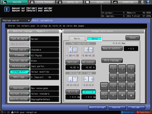Open the Mire réglage options
The height and width of the screenshot is (114, 152).
112,61
